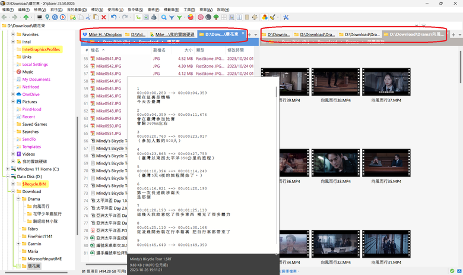Screen dimensions: 463x275
Task: Select IntelGraphicsProfiles folder in tree
Action: pos(41,49)
